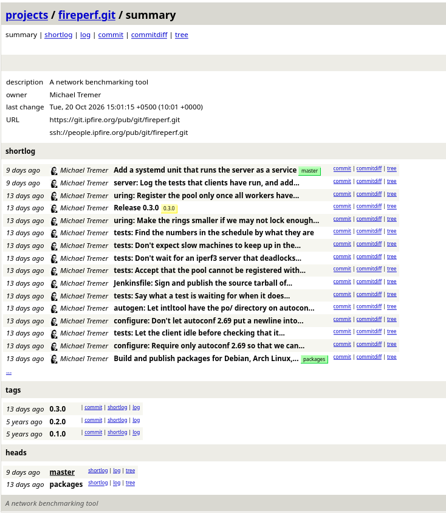Screen dimensions: 446x524
Task: Click the owner value 'Michael Tremer'
Action: click(75, 95)
